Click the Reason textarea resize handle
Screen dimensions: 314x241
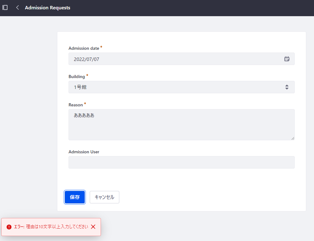pos(293,138)
